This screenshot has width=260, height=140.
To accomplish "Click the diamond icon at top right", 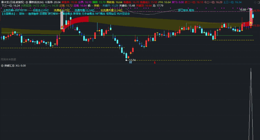I will (255, 2).
